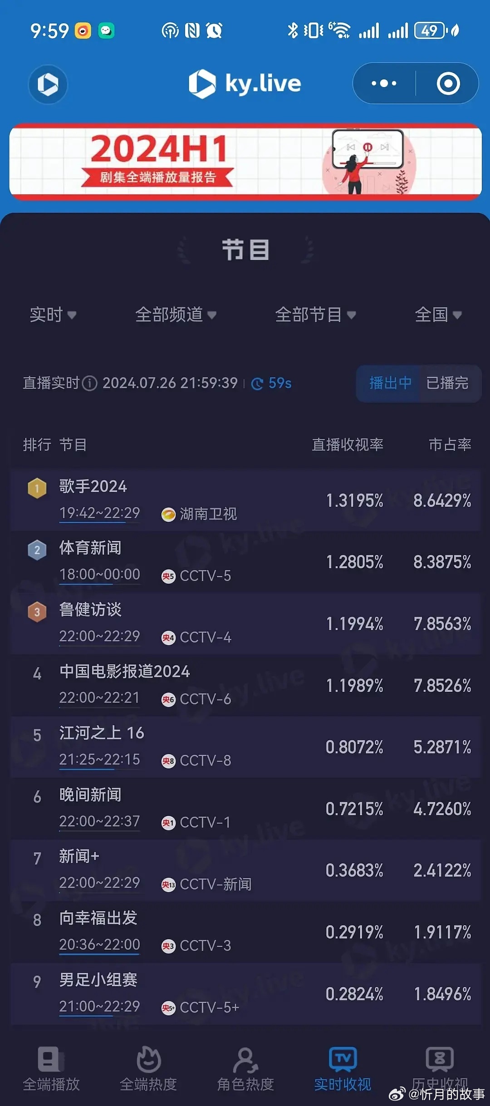The height and width of the screenshot is (1106, 490).
Task: Open the 全端播放 bottom nav icon
Action: pos(51,1059)
